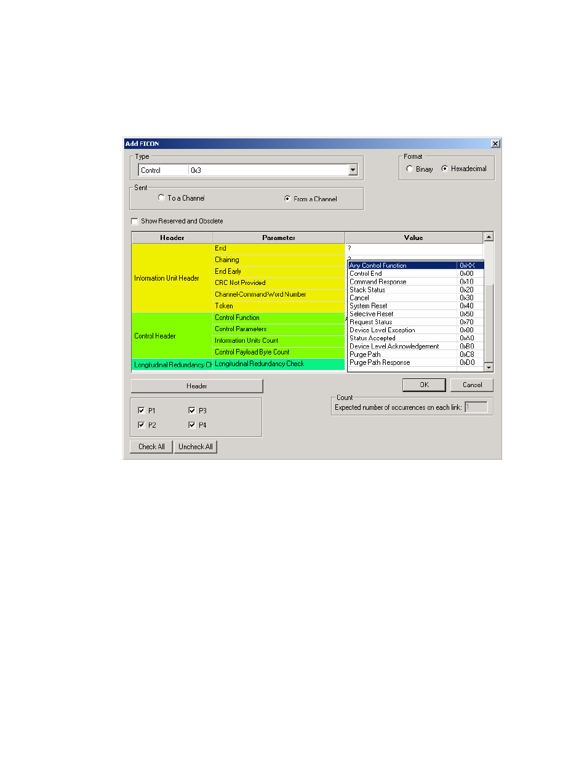Click the CRC Not Provided parameter

pos(279,283)
